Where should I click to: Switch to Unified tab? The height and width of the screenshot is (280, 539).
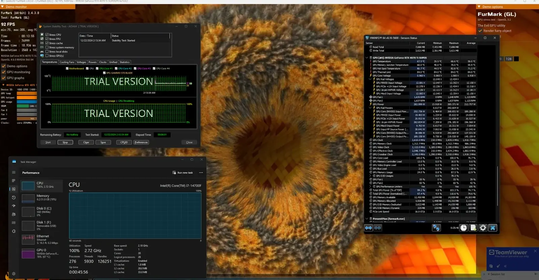click(x=113, y=62)
